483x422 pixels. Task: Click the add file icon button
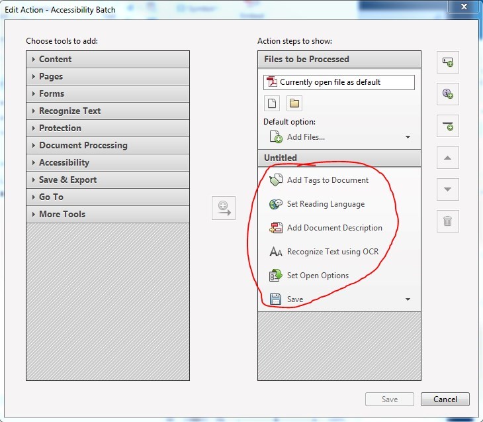coord(272,103)
